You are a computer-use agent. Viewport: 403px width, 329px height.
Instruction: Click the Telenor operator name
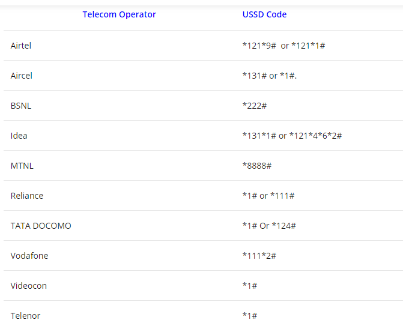(25, 316)
